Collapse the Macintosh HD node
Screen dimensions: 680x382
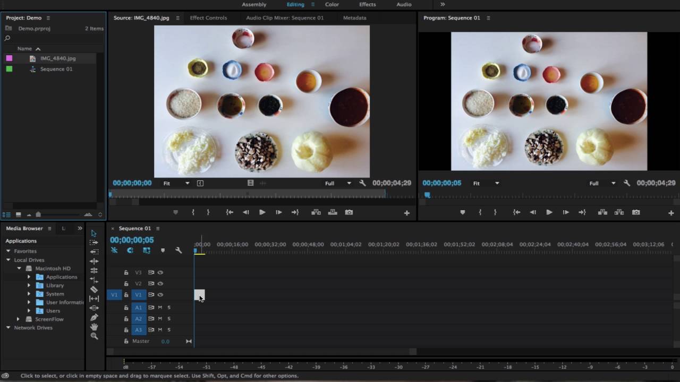point(19,268)
